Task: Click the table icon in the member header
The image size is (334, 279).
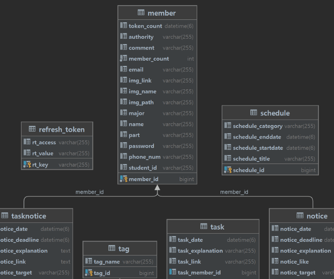Action: (x=141, y=13)
